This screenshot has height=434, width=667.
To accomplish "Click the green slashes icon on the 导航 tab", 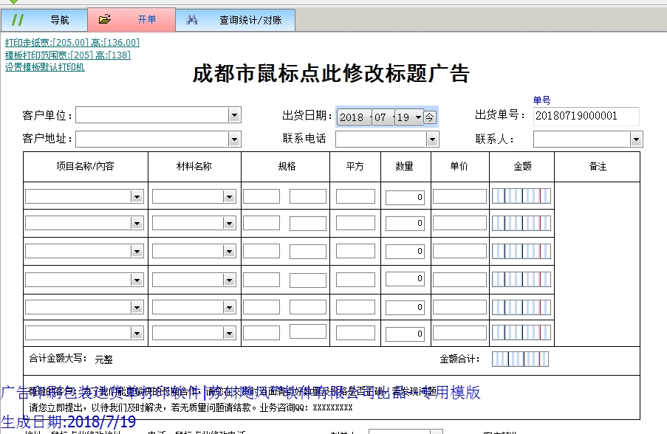I will [19, 20].
